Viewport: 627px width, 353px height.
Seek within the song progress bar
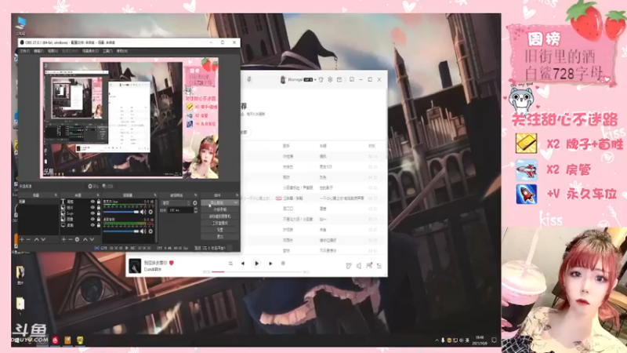257,271
